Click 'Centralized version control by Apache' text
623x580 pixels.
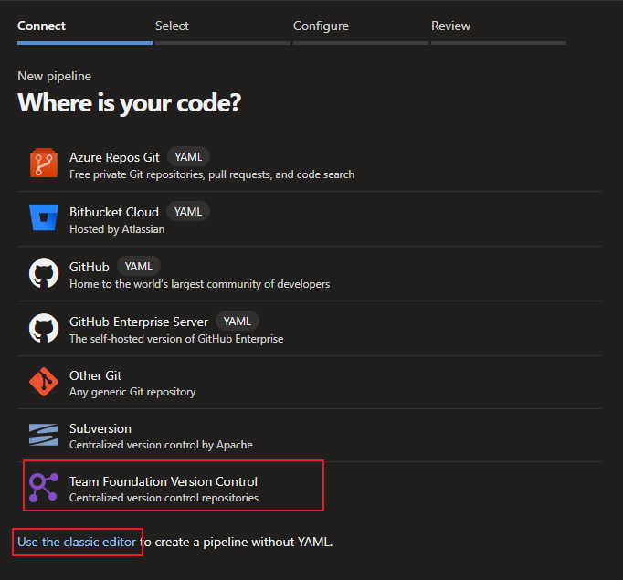coord(161,445)
